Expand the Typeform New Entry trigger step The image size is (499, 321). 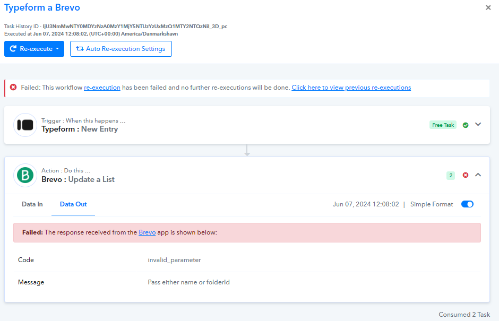pyautogui.click(x=478, y=124)
